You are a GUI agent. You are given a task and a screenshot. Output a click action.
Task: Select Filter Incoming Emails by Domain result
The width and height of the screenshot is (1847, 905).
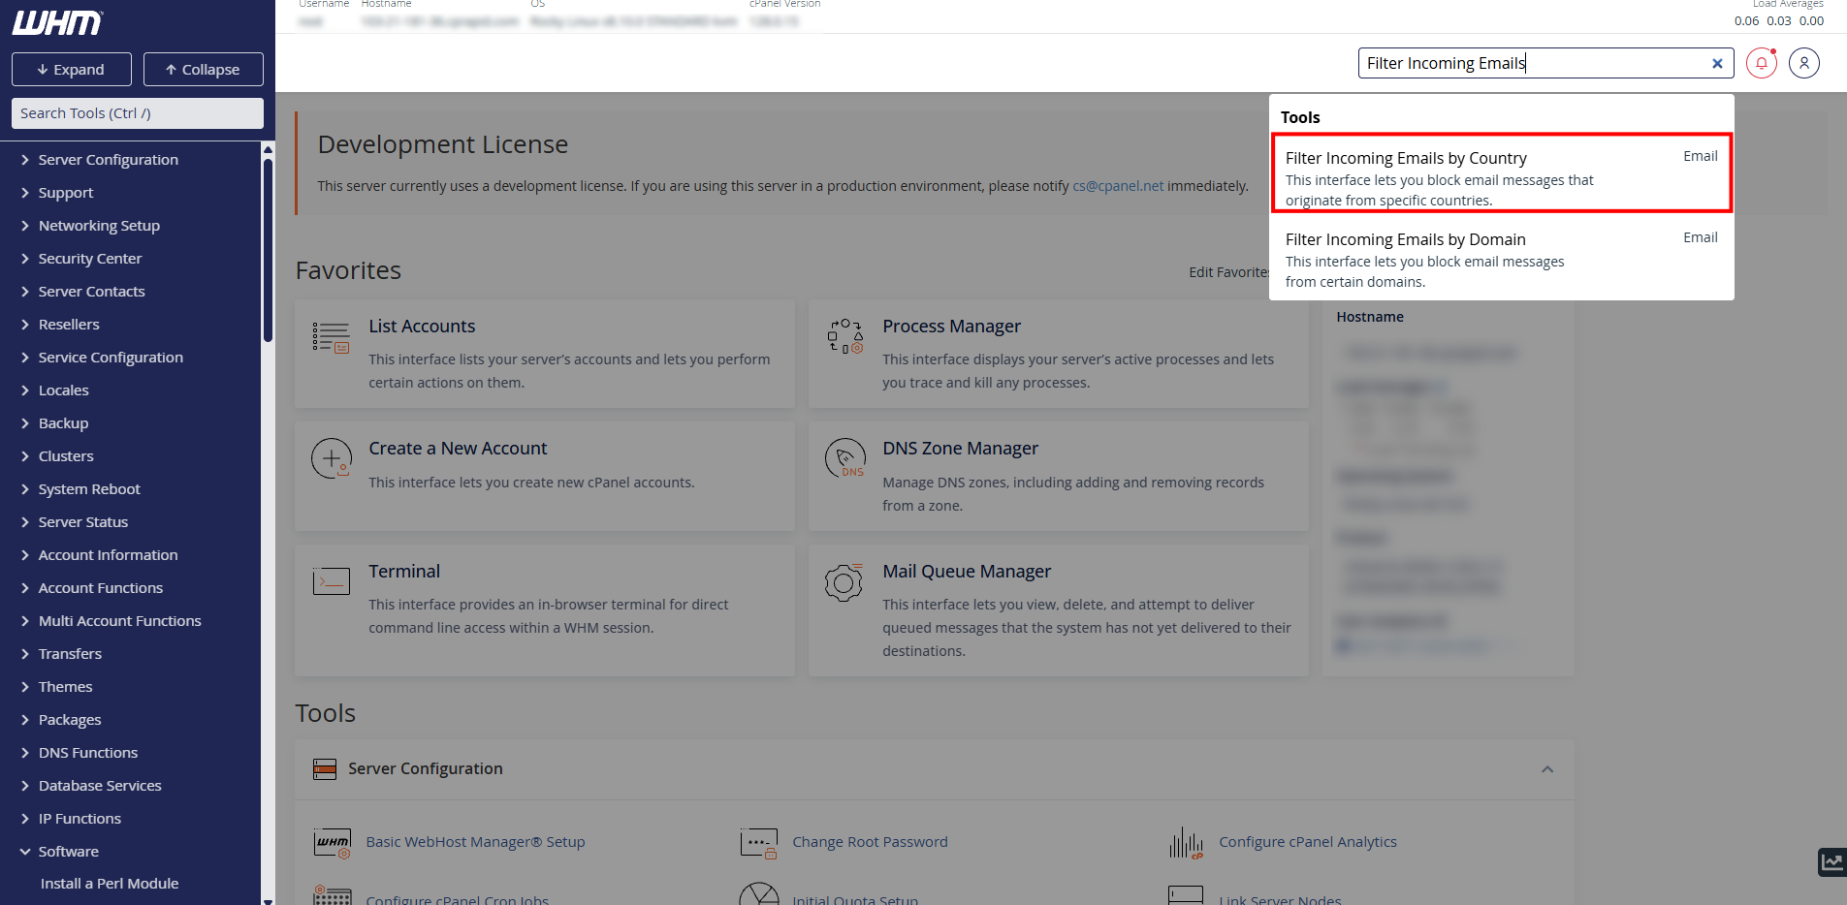coord(1501,259)
